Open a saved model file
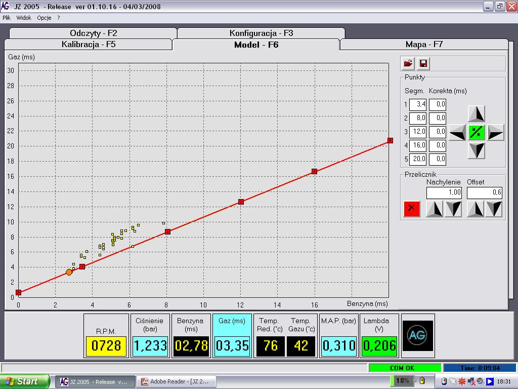The width and height of the screenshot is (518, 389). click(408, 63)
